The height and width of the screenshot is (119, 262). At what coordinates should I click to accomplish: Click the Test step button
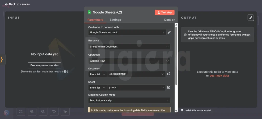[x=165, y=12]
